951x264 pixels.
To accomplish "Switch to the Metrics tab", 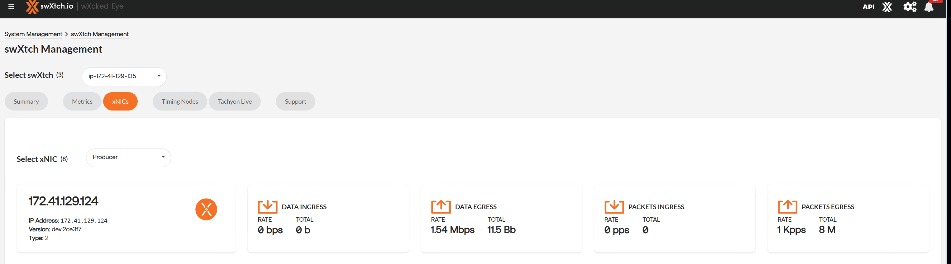I will pyautogui.click(x=82, y=101).
